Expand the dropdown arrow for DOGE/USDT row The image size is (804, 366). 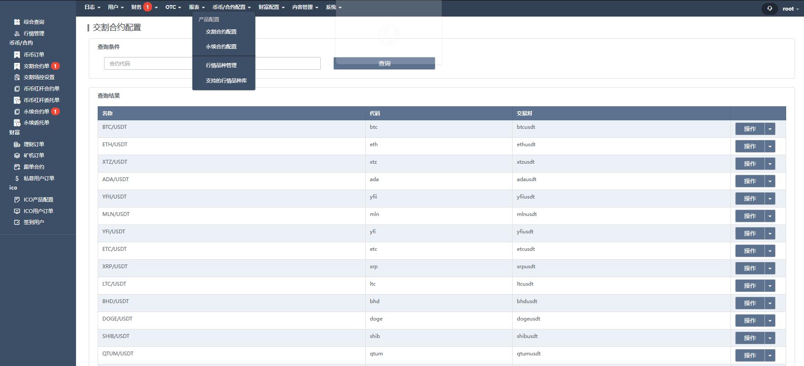click(770, 321)
